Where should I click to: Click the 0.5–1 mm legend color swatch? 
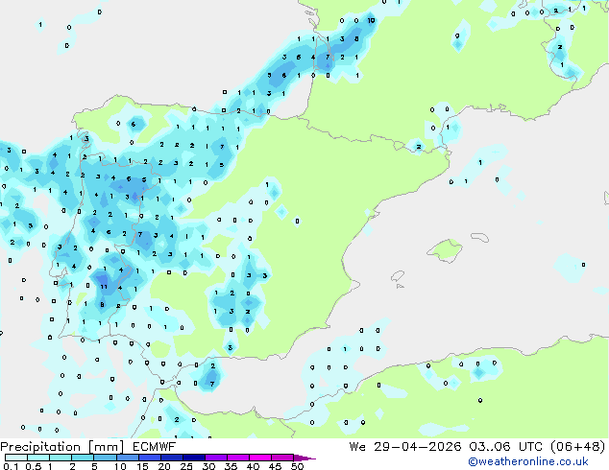point(38,458)
